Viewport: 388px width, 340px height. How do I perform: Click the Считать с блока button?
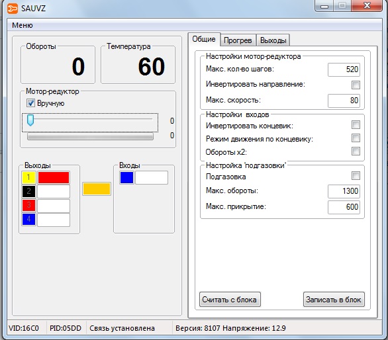pos(230,300)
